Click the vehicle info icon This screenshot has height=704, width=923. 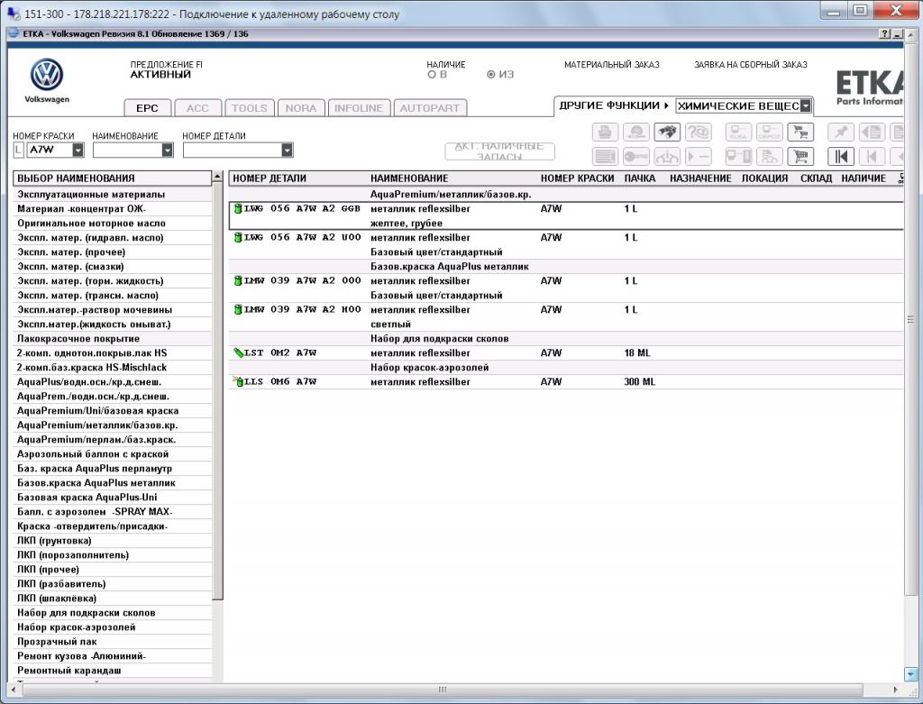pos(667,157)
